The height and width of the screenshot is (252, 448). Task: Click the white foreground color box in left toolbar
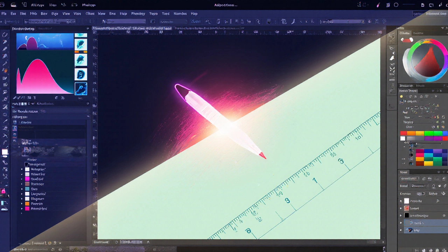pos(5,152)
